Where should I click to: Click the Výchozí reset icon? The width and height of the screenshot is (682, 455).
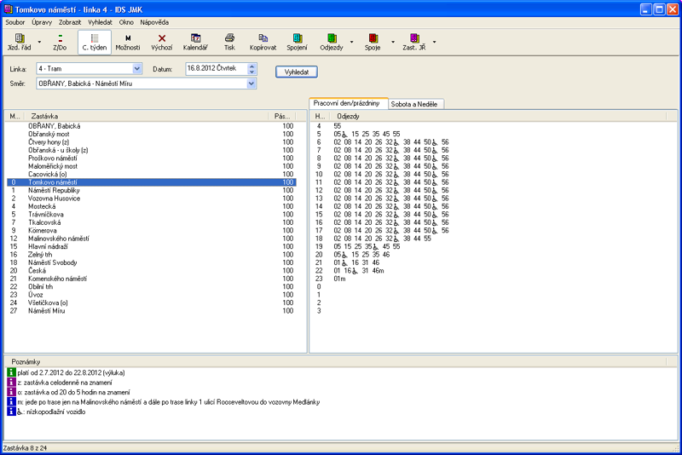click(162, 42)
